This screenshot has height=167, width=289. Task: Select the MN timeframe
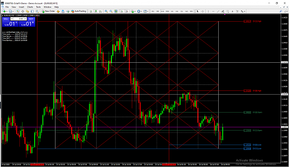point(191,12)
